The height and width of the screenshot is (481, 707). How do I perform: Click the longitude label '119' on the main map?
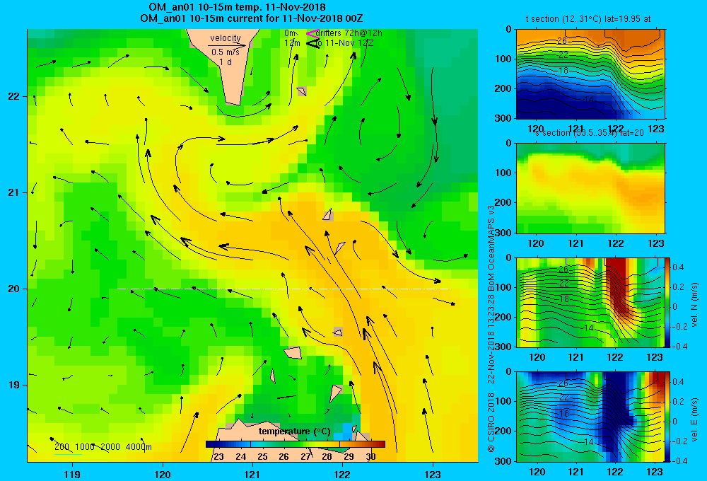[x=72, y=474]
